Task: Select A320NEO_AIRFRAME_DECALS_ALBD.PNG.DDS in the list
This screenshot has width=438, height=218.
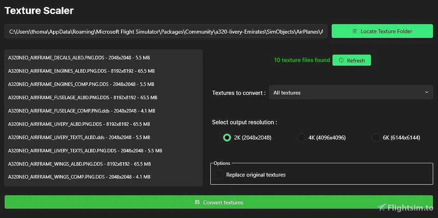Action: pos(103,58)
